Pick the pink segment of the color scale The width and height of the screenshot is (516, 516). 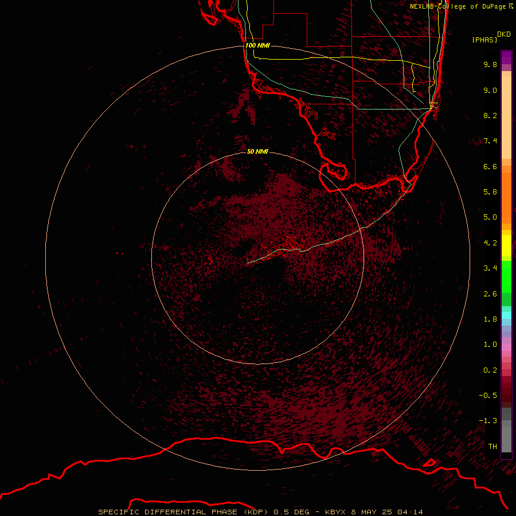click(506, 347)
